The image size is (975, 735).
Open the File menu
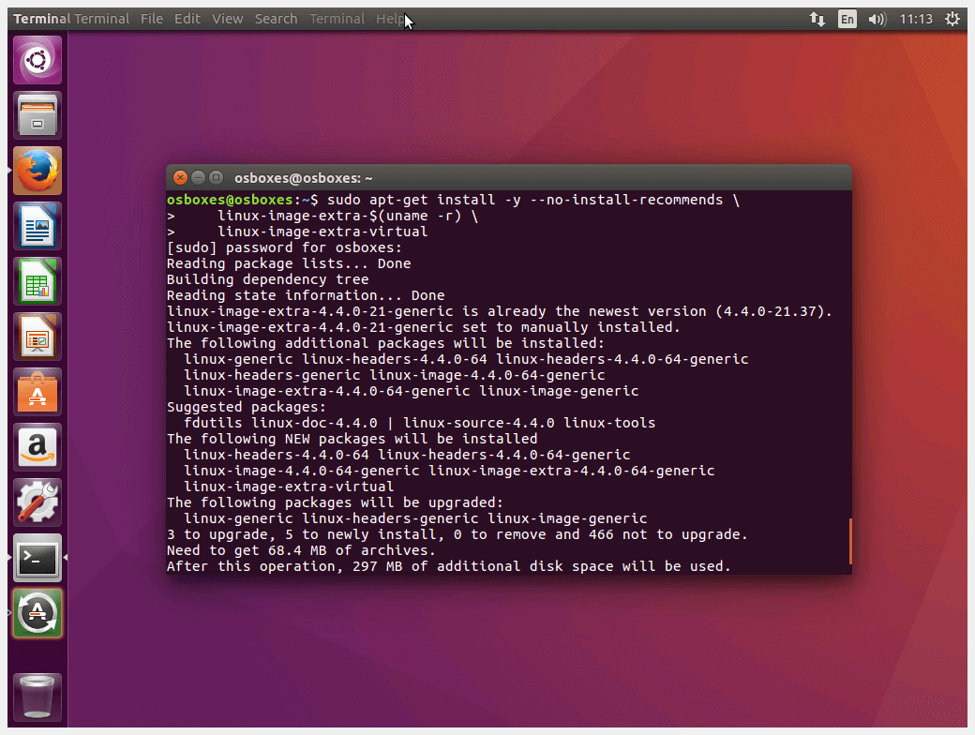152,19
